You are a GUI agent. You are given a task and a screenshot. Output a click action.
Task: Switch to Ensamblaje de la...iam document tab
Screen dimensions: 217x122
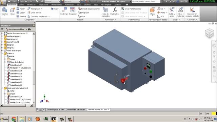coord(56,109)
